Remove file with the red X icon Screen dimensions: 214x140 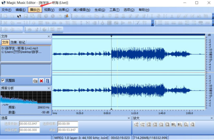point(41,81)
